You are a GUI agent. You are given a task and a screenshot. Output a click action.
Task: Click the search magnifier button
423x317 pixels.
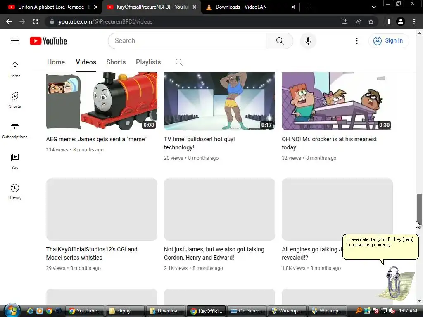click(x=280, y=41)
